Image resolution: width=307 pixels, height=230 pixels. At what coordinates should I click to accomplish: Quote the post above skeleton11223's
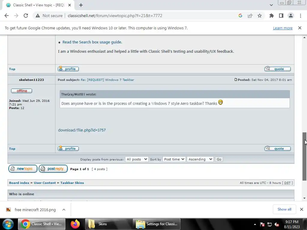277,69
